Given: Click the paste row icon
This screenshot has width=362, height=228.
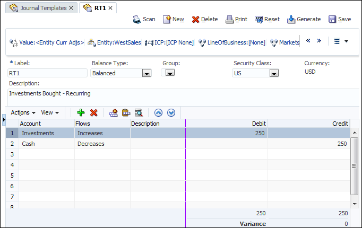Looking at the screenshot, I should click(x=126, y=112).
